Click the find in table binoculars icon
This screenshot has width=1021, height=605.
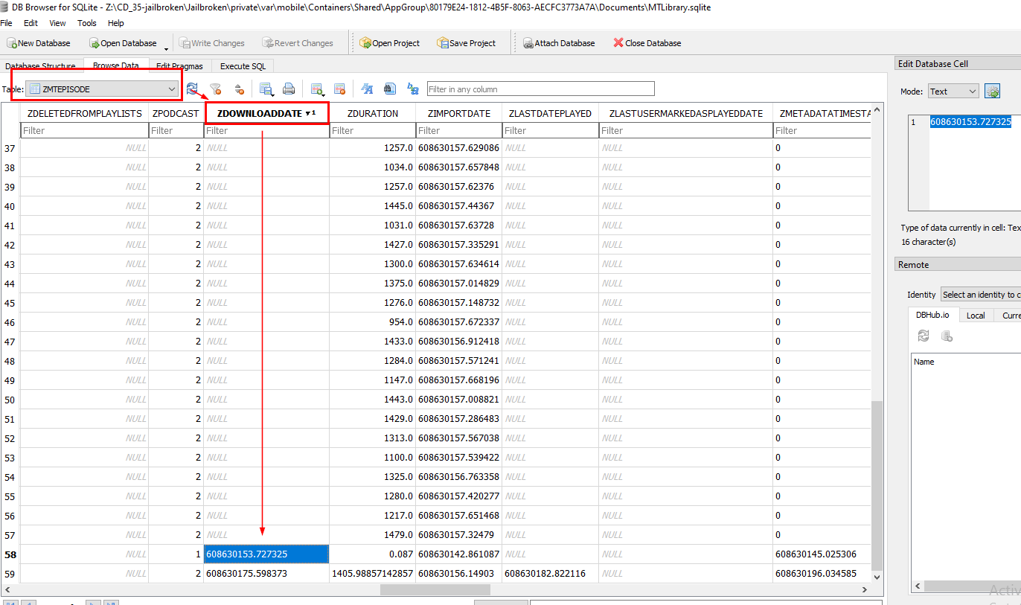[x=389, y=89]
